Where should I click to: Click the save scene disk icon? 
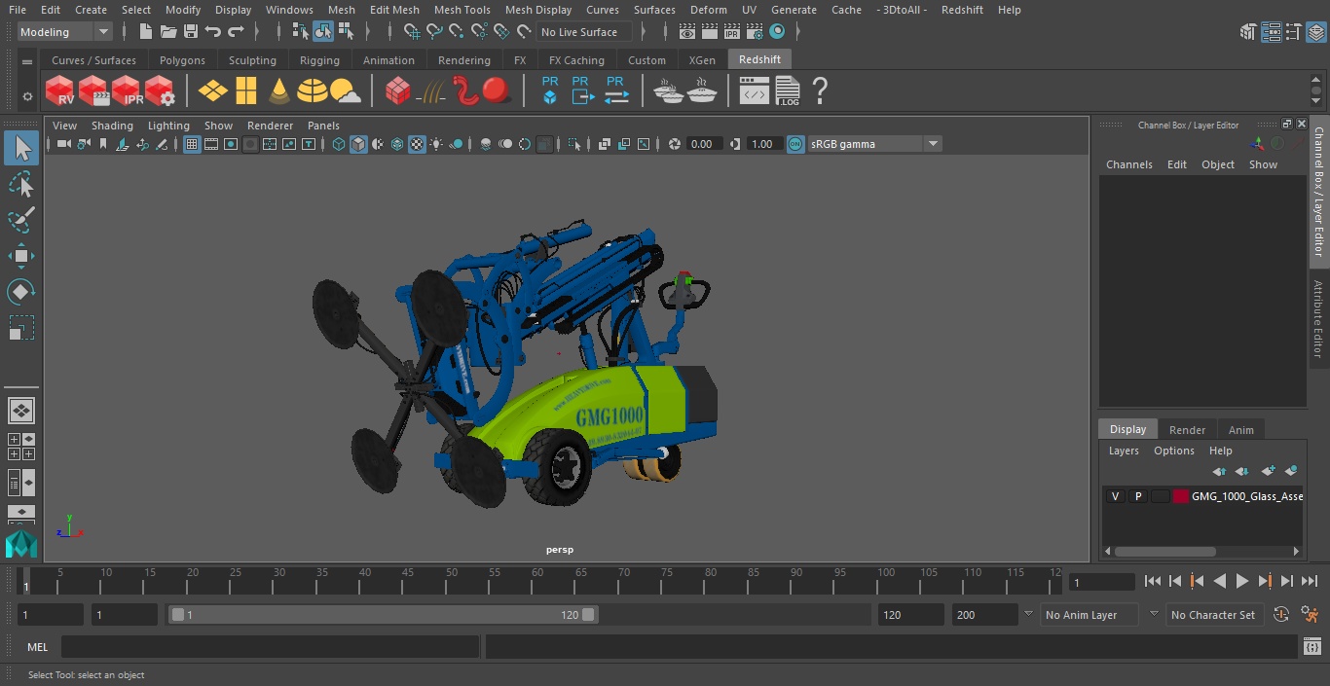tap(191, 32)
